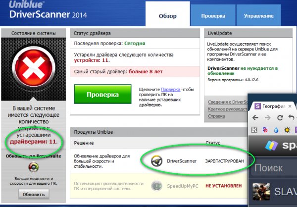Follow the blue Проверка hyperlink
The image size is (297, 207).
click(170, 90)
